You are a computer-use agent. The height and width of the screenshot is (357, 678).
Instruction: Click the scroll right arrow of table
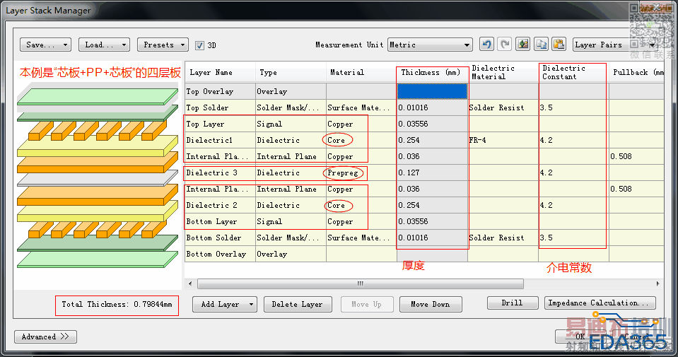pyautogui.click(x=657, y=284)
